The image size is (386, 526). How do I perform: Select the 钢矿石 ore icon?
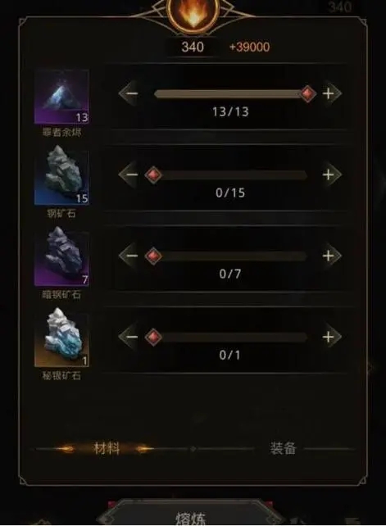point(61,175)
